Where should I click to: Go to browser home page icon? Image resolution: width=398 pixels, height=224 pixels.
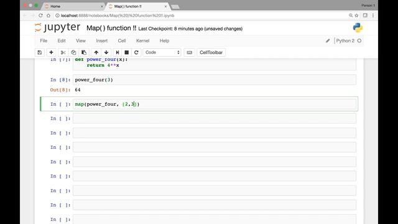point(49,16)
